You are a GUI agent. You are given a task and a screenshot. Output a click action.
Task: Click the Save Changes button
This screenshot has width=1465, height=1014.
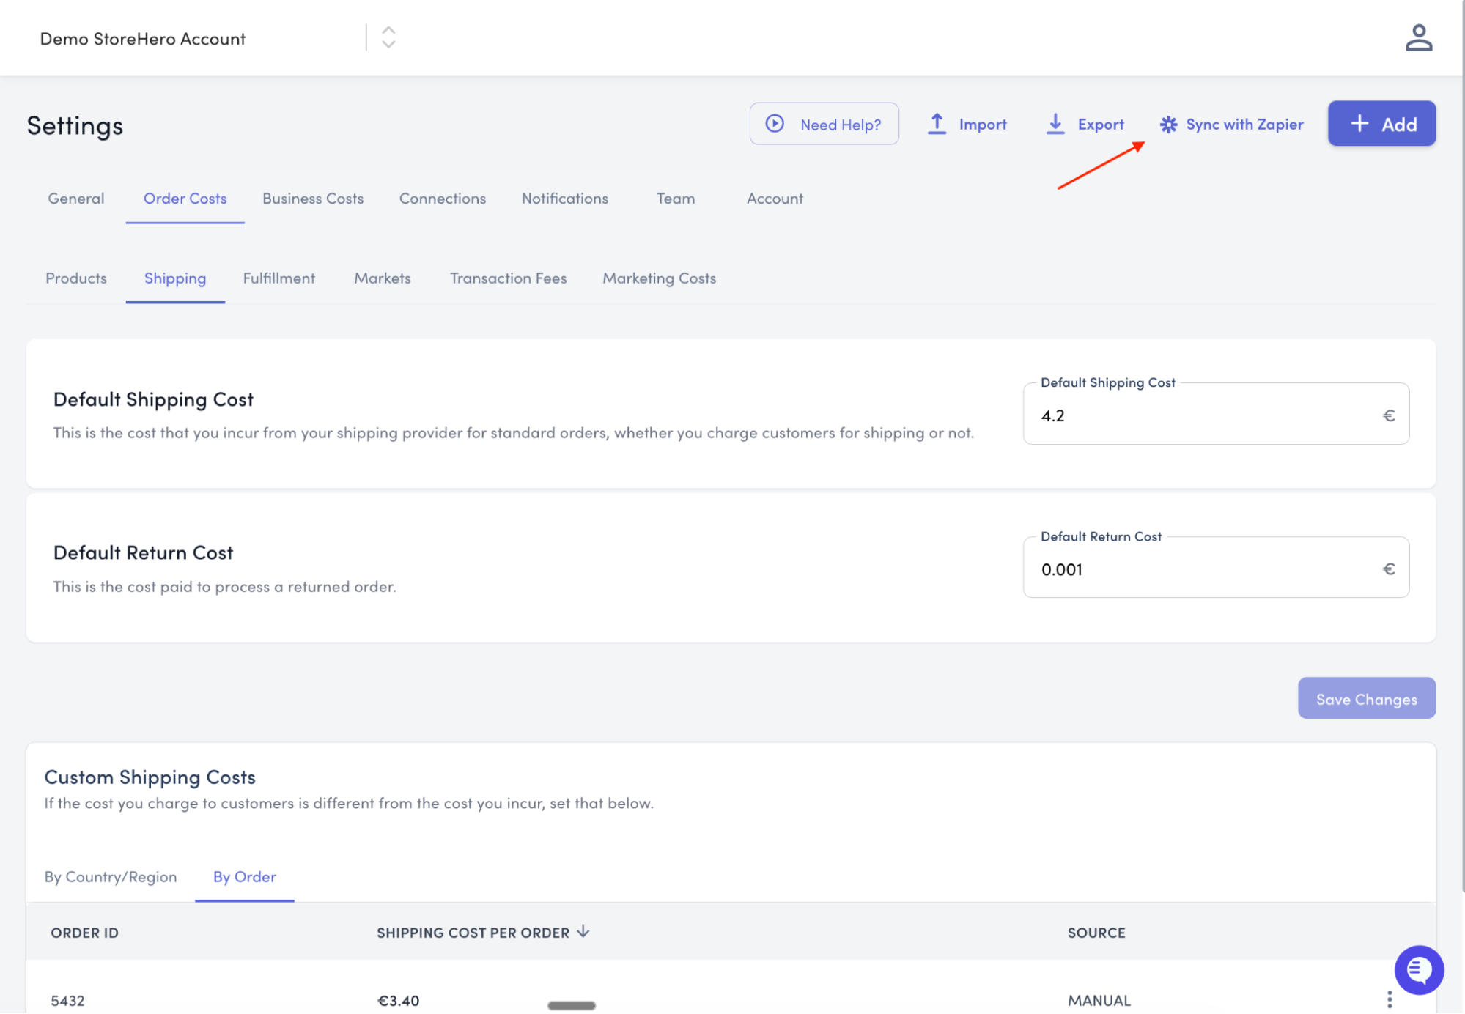tap(1366, 699)
